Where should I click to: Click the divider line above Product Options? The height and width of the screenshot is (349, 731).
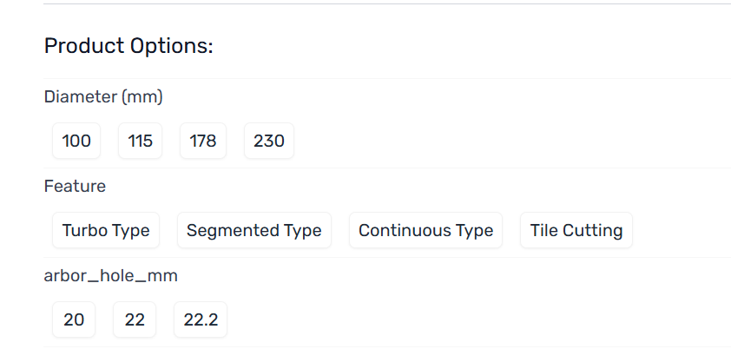click(386, 4)
